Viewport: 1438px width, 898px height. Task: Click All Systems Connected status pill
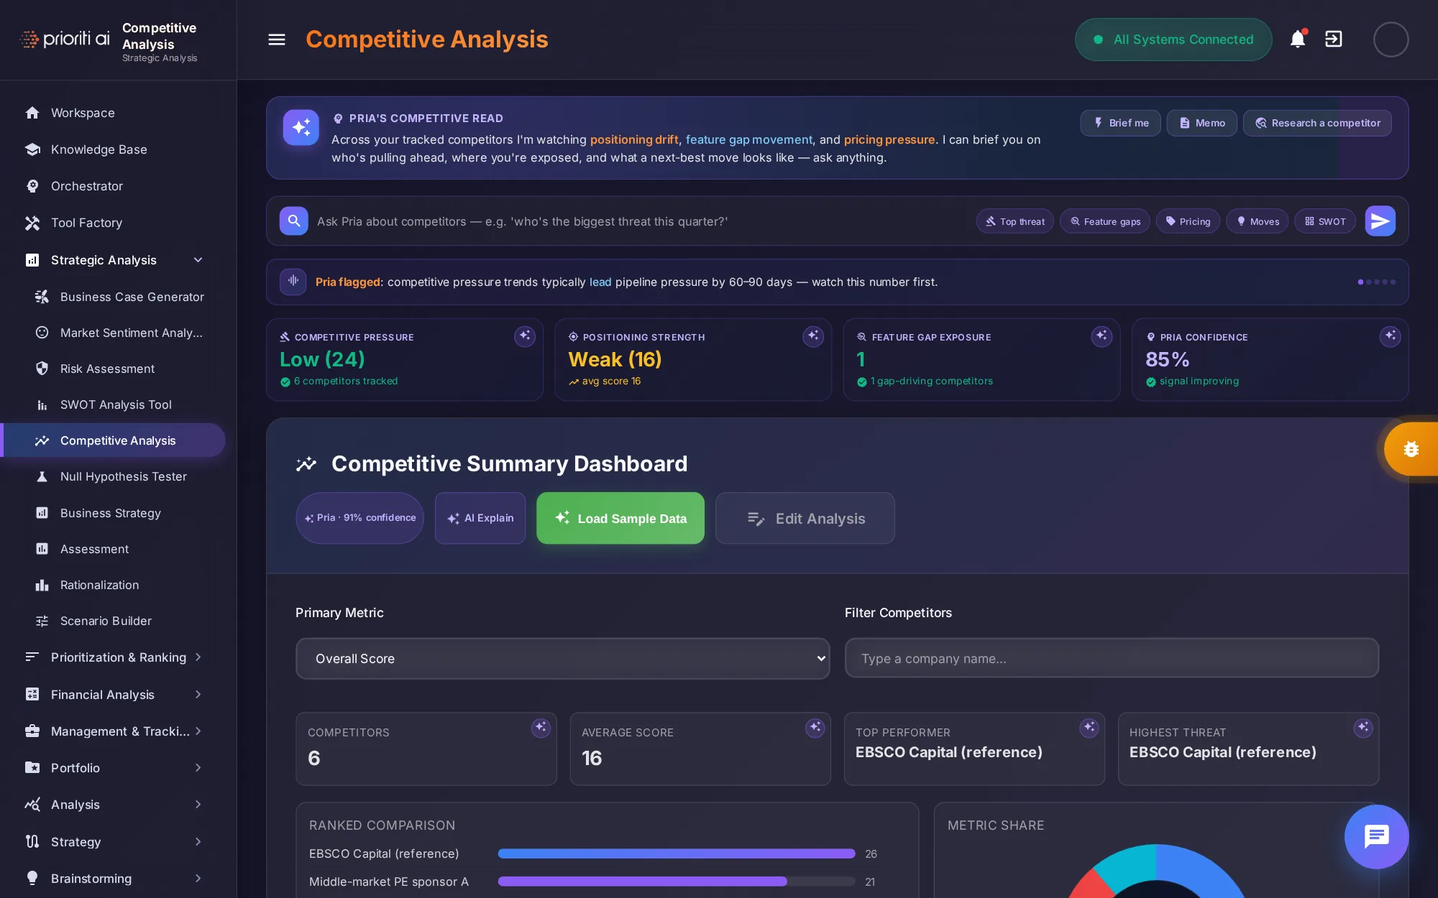(1173, 40)
